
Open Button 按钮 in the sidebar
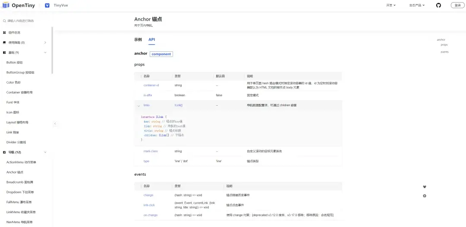15,63
